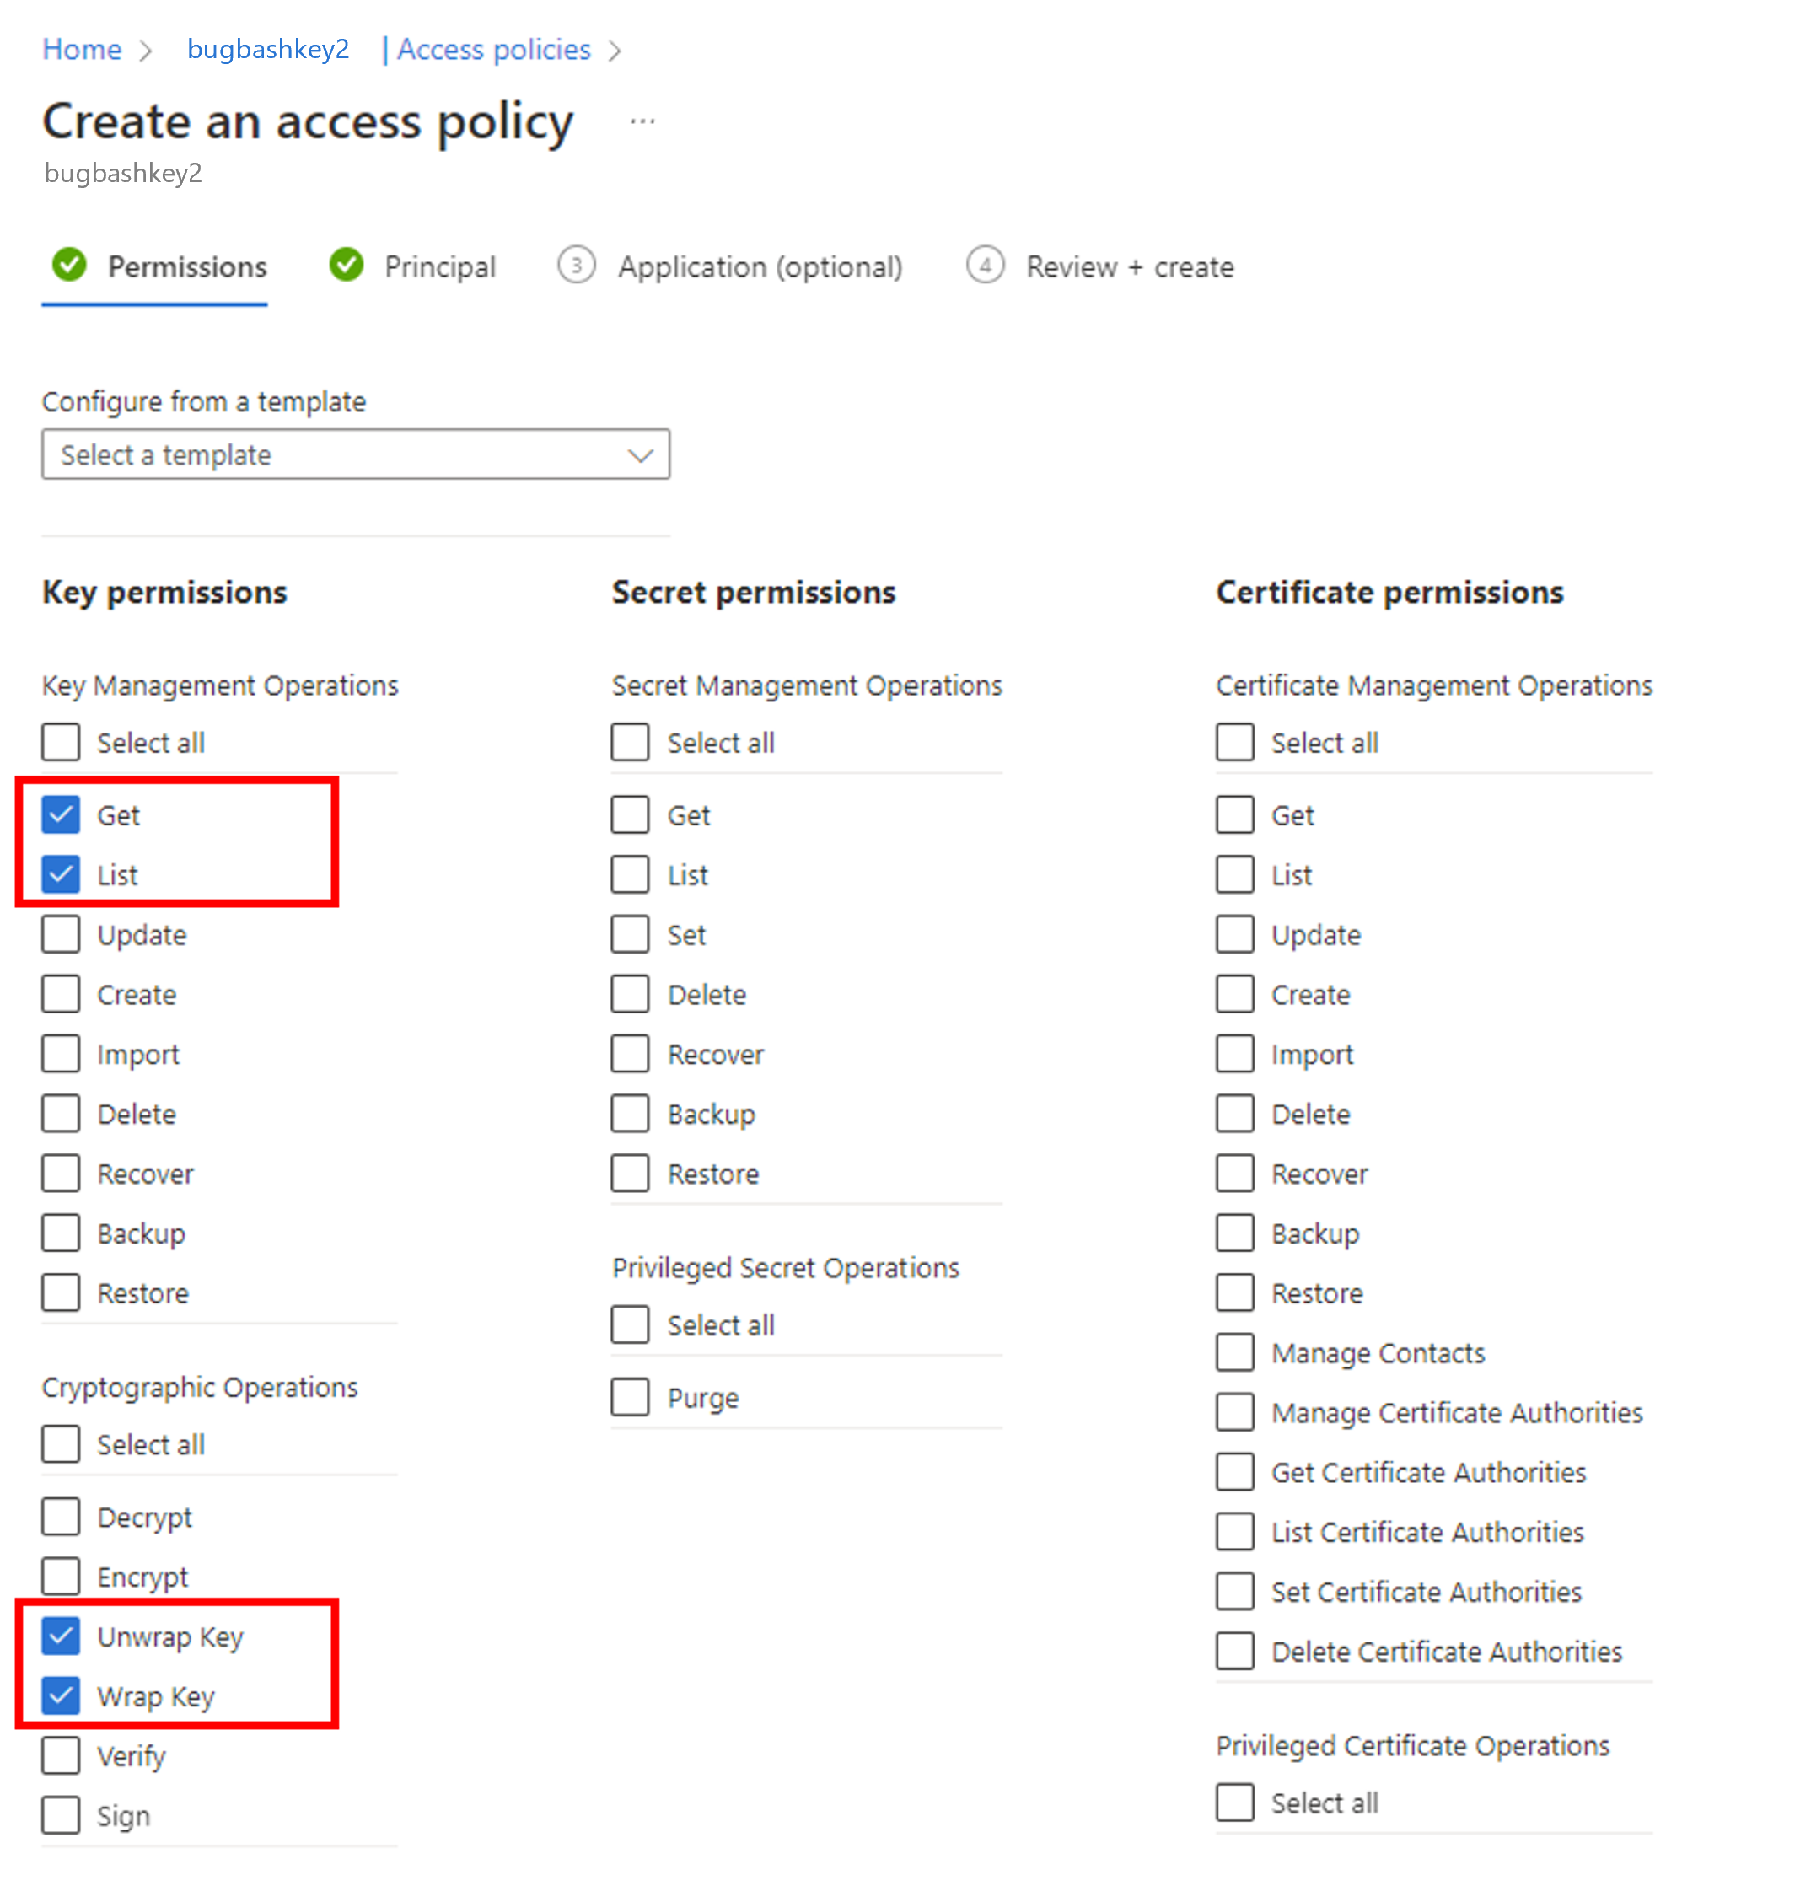Viewport: 1811px width, 1886px height.
Task: Open the bugbashkey2 vault link
Action: coord(267,49)
